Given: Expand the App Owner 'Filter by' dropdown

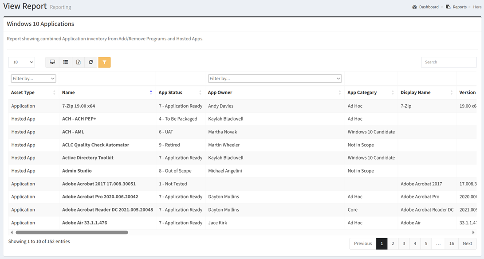Looking at the screenshot, I should point(275,78).
